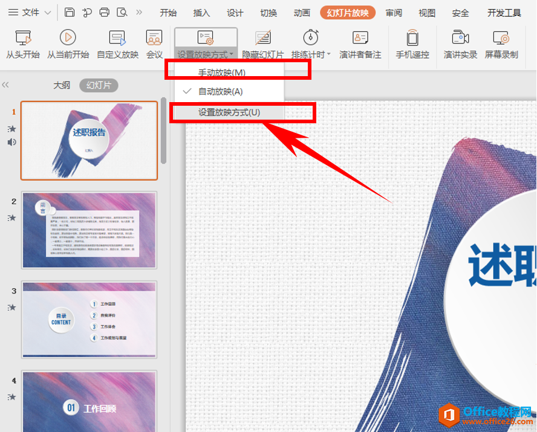Expand the 排练计时 dropdown arrow
537x432 pixels.
click(x=329, y=54)
